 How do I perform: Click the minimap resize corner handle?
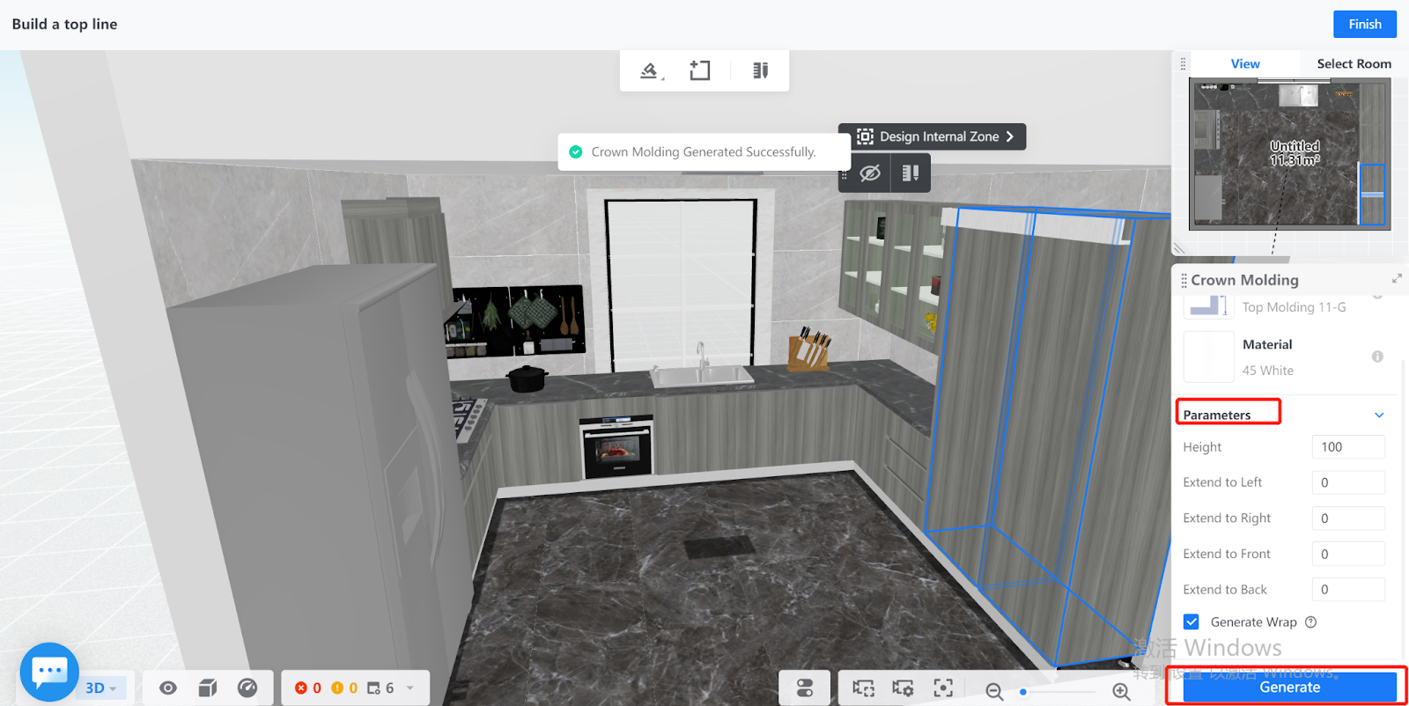pyautogui.click(x=1178, y=248)
